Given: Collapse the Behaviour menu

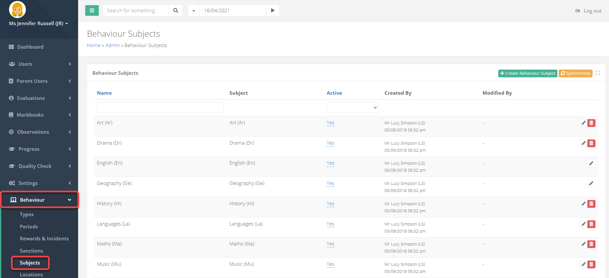Looking at the screenshot, I should (40, 200).
